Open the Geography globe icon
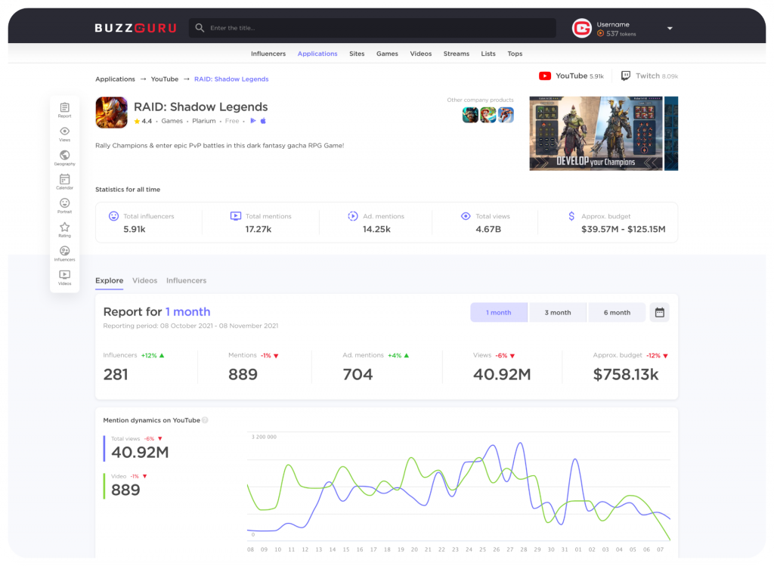The height and width of the screenshot is (566, 774). click(65, 158)
